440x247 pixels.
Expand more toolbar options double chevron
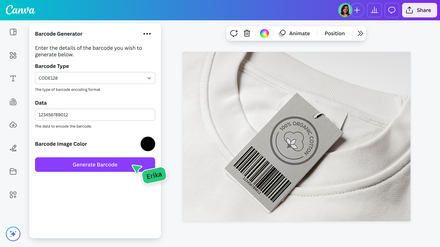point(360,33)
